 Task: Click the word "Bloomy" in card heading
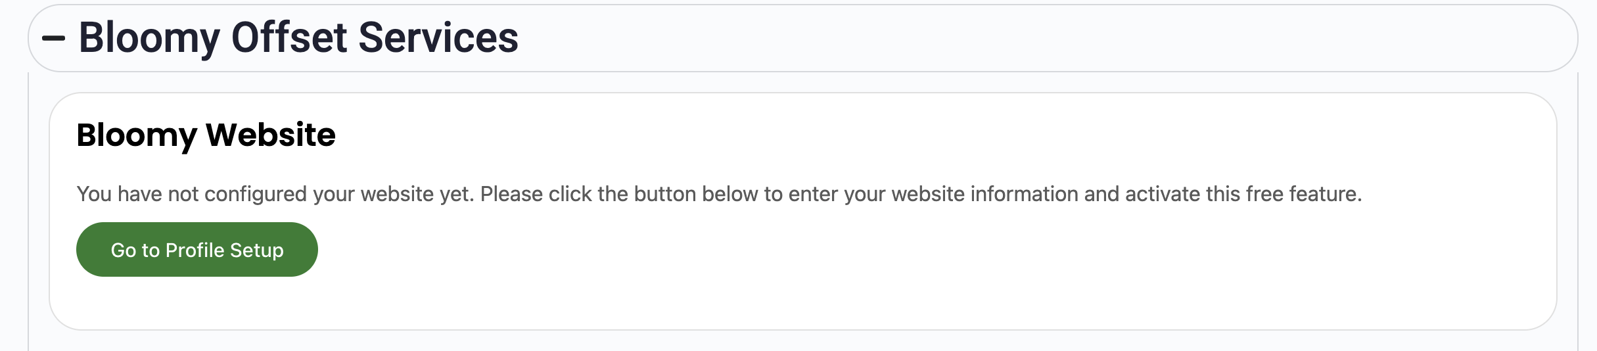pos(136,135)
